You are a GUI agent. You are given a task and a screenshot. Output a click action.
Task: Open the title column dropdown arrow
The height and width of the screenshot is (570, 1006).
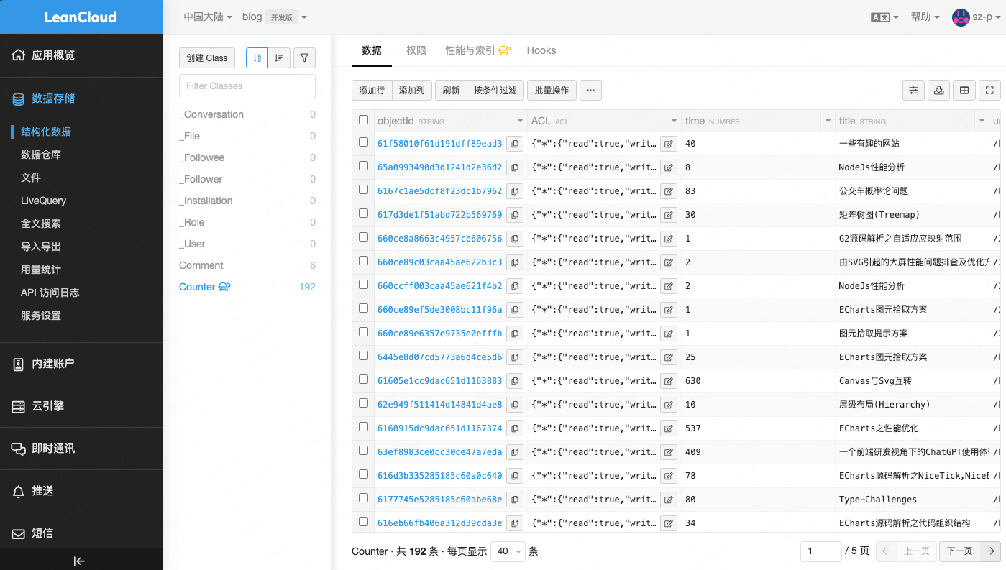point(982,121)
